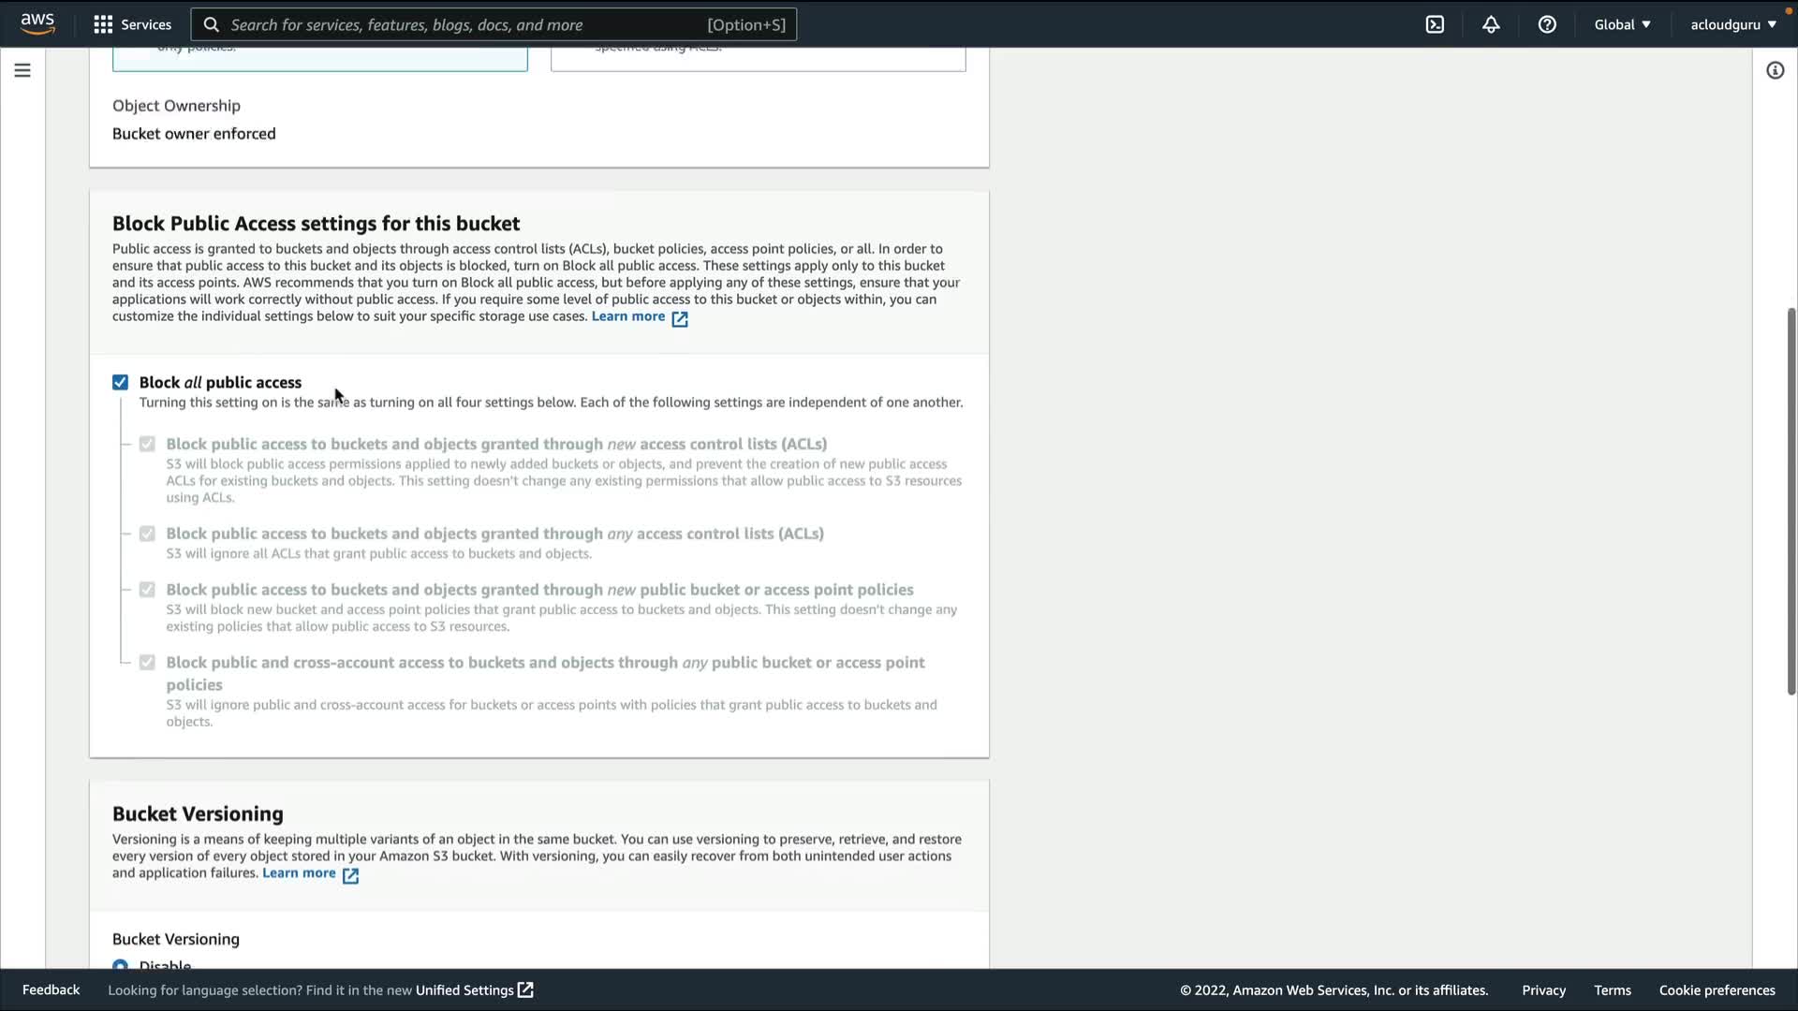Toggle block any public bucket policies checkbox
Image resolution: width=1798 pixels, height=1011 pixels.
tap(147, 663)
